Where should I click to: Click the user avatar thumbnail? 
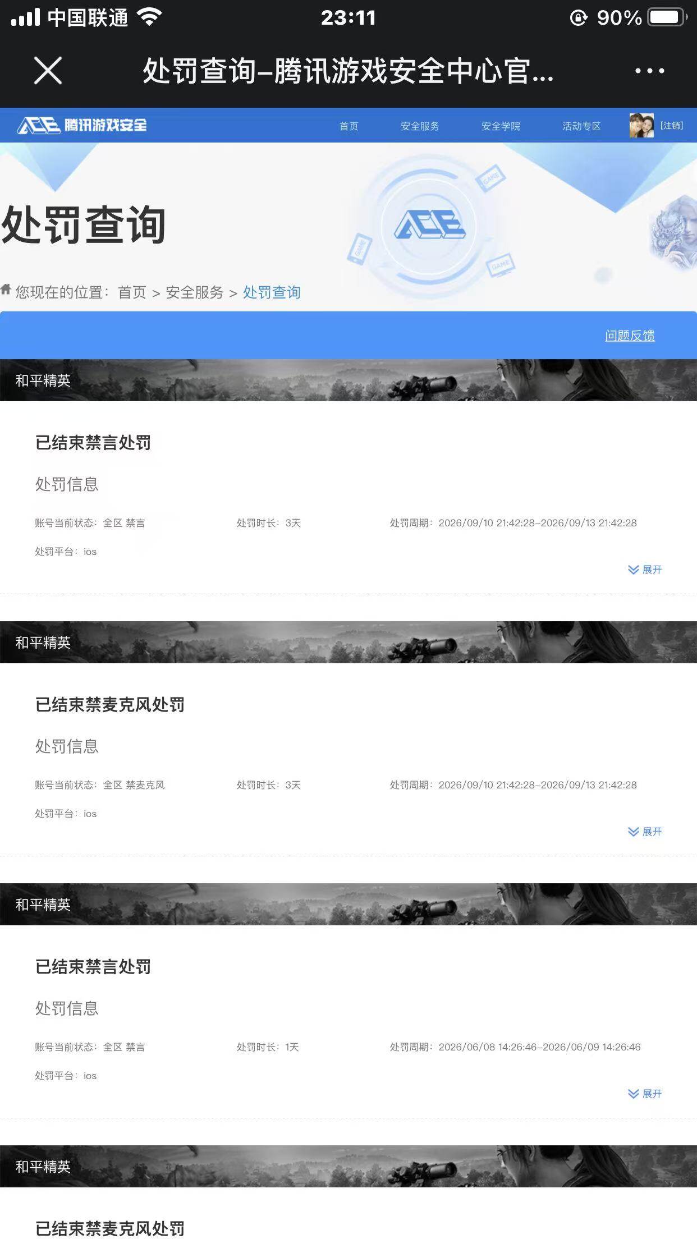(x=641, y=125)
